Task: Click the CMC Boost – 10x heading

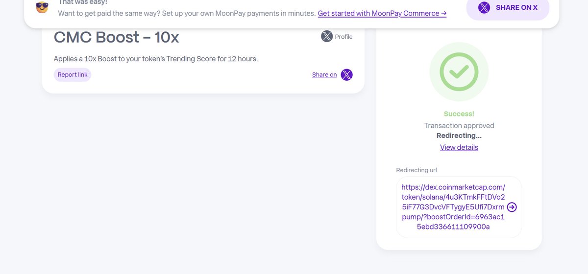Action: tap(116, 37)
